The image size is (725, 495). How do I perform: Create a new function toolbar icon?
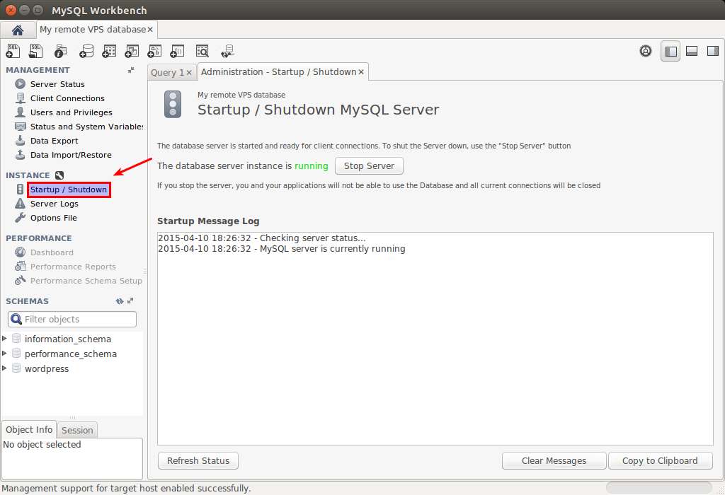(177, 51)
